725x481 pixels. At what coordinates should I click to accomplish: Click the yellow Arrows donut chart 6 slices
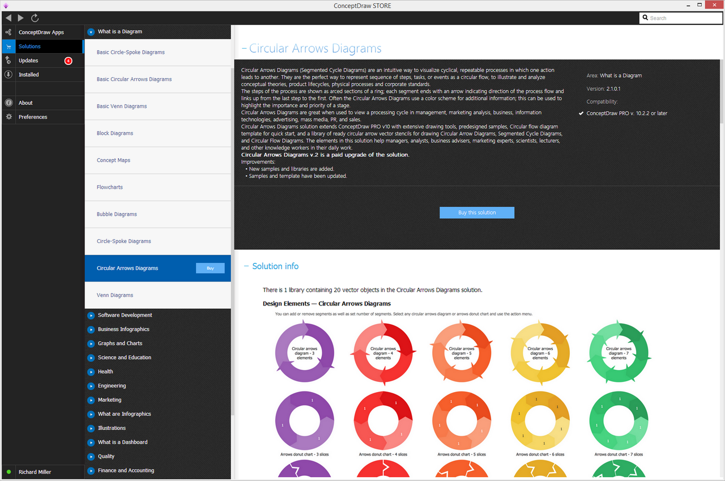540,422
